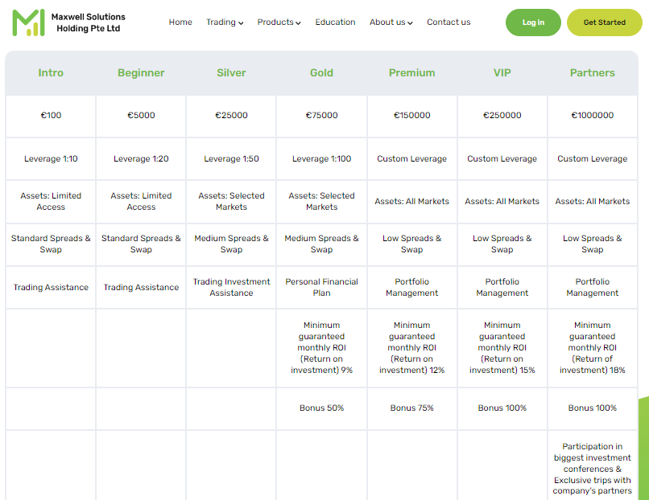
Task: Select the Silver plan header
Action: (231, 73)
